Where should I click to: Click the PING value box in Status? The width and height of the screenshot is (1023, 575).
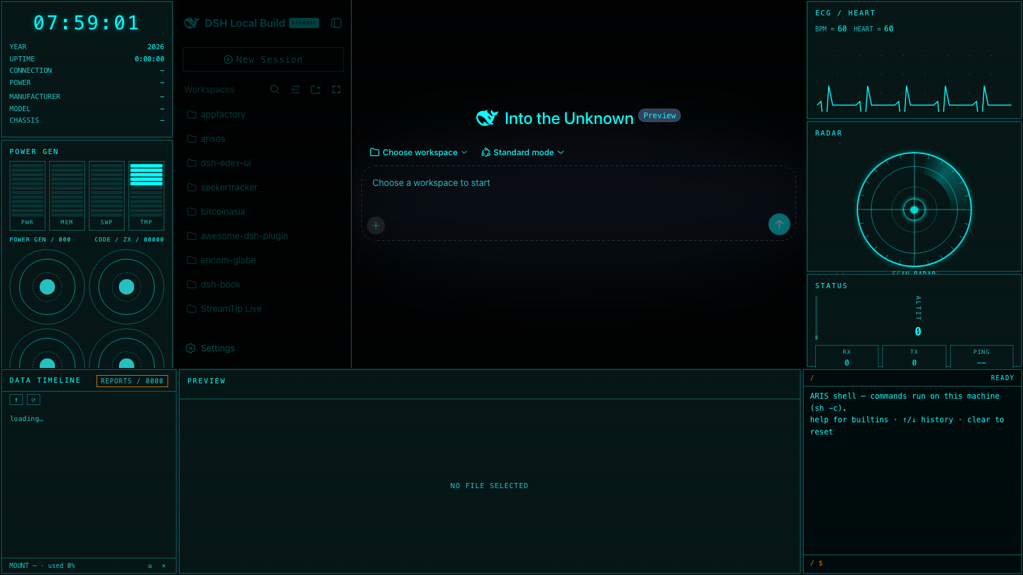pyautogui.click(x=981, y=356)
